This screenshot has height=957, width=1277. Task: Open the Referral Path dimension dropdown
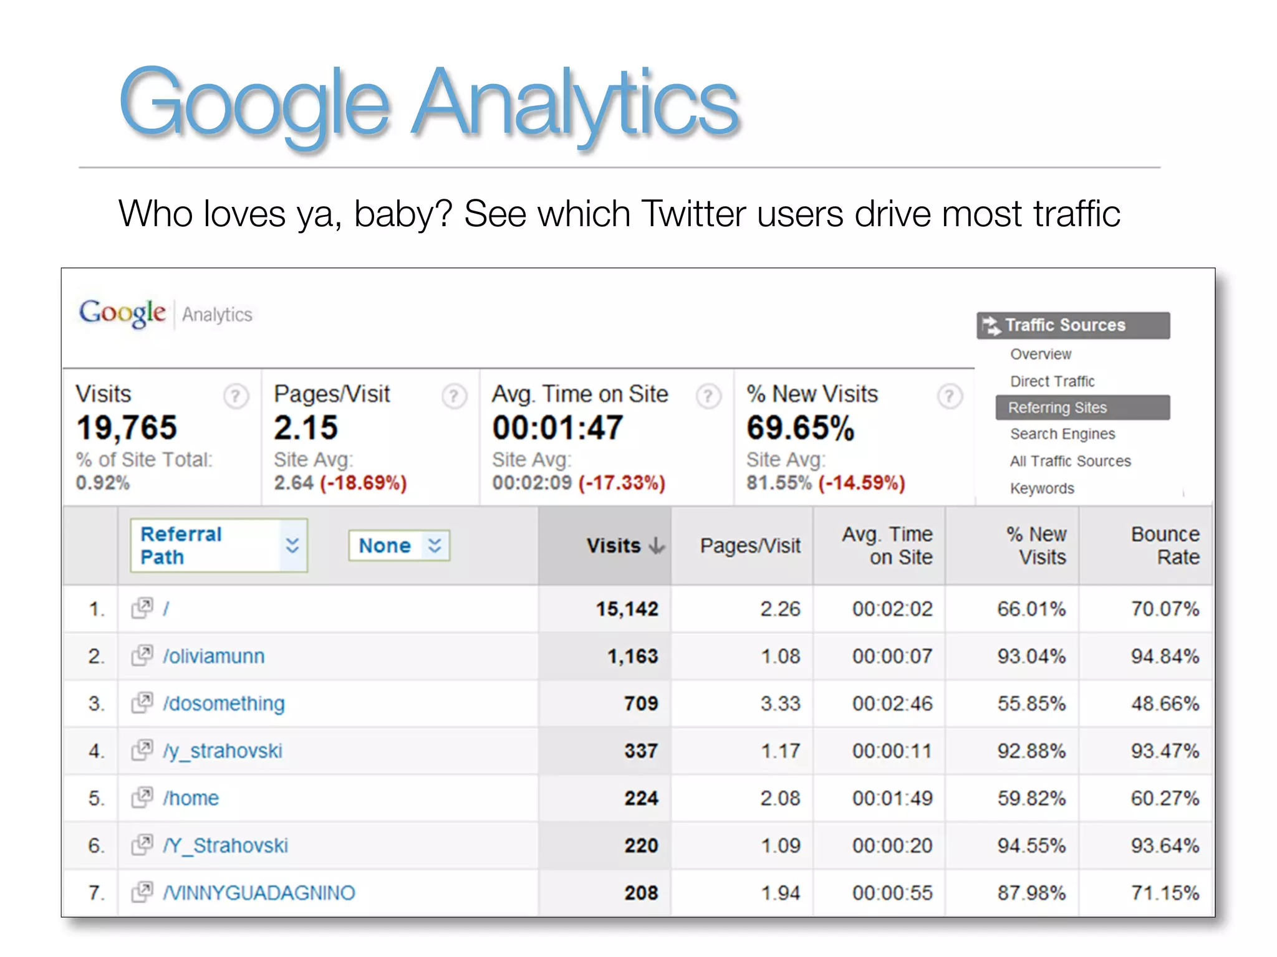coord(219,545)
